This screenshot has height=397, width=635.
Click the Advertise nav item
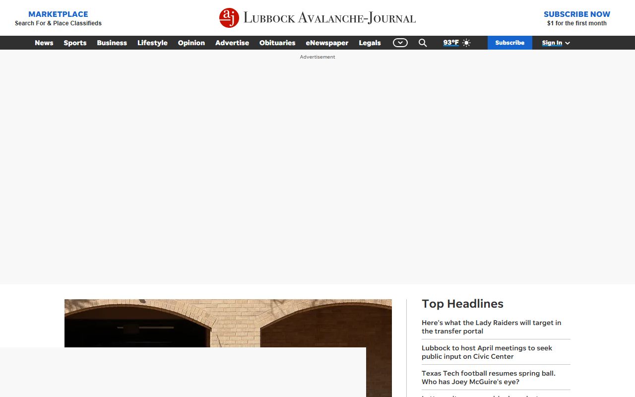[232, 43]
